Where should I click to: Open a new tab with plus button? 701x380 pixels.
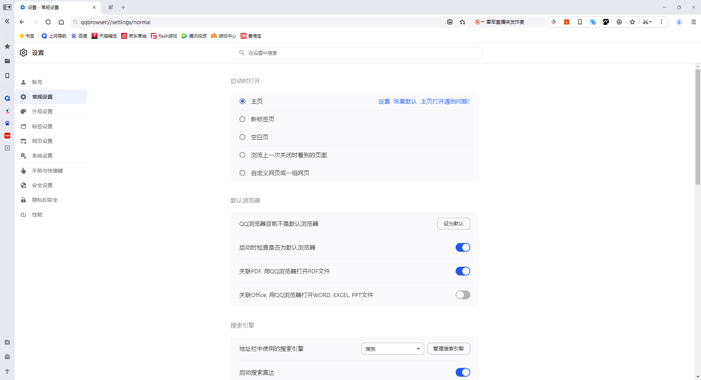pyautogui.click(x=123, y=7)
